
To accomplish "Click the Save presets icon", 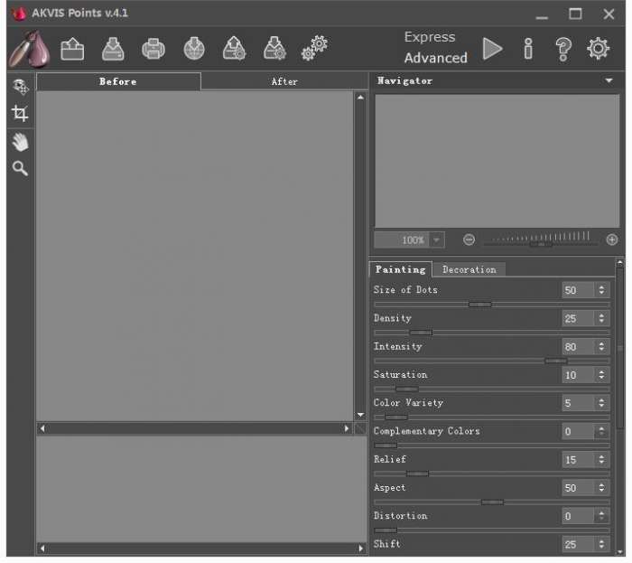I will point(274,49).
